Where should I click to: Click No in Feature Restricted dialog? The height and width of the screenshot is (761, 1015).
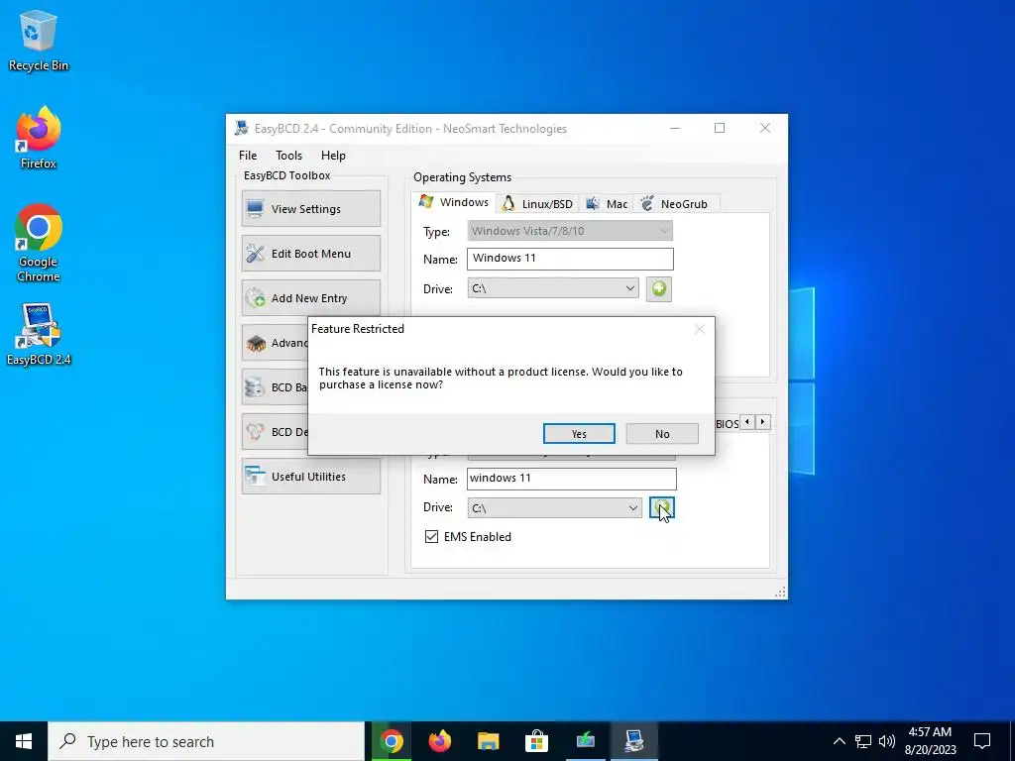coord(662,434)
